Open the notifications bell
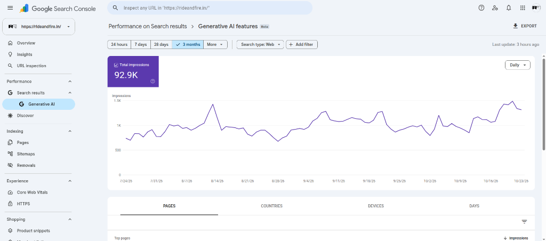546x241 pixels. (x=509, y=7)
